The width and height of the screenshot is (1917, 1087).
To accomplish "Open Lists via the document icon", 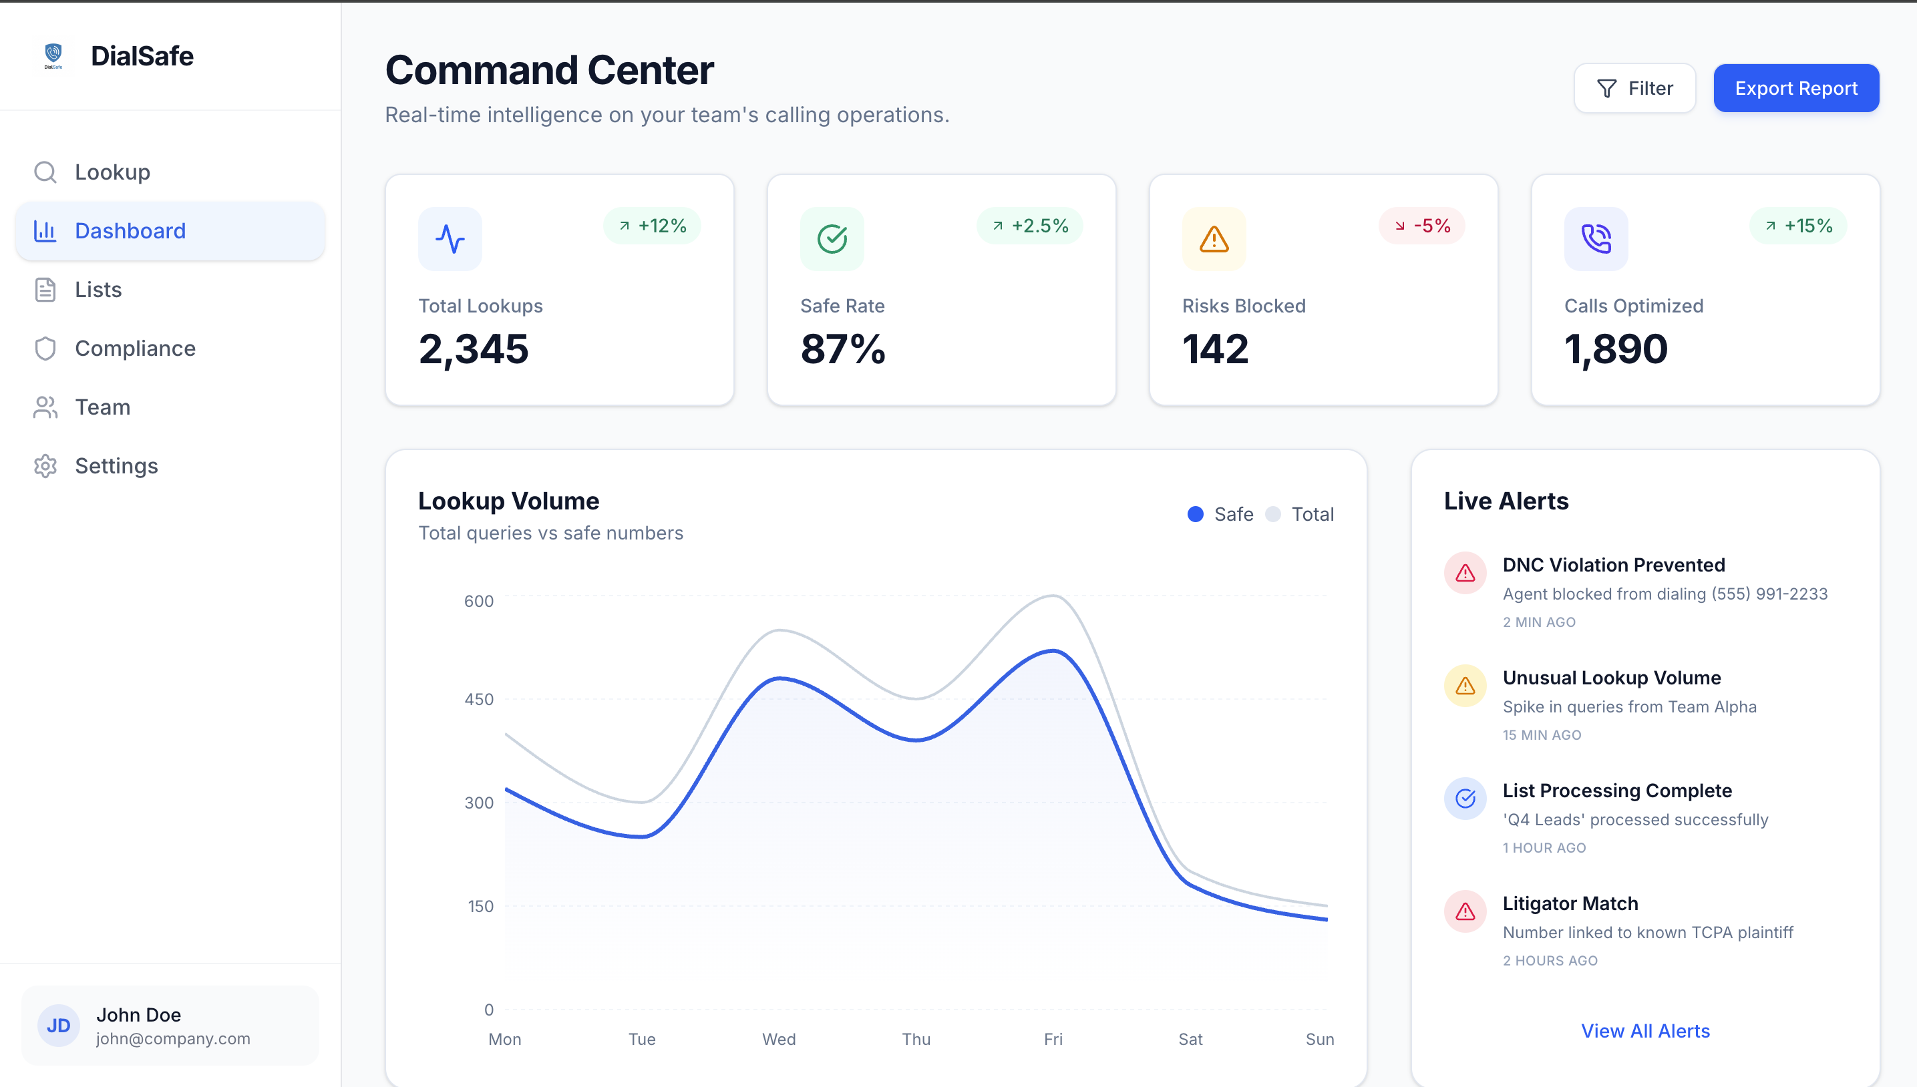I will pyautogui.click(x=45, y=290).
